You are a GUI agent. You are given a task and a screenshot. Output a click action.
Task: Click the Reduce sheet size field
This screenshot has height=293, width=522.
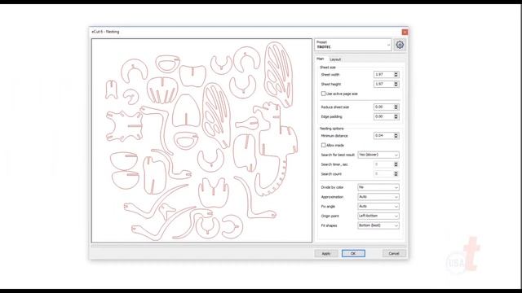383,107
